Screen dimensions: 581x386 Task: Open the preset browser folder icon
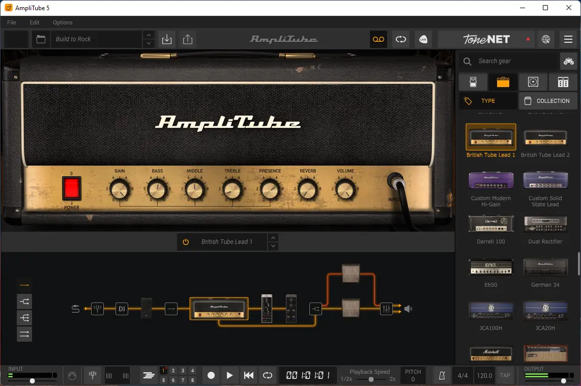(41, 39)
